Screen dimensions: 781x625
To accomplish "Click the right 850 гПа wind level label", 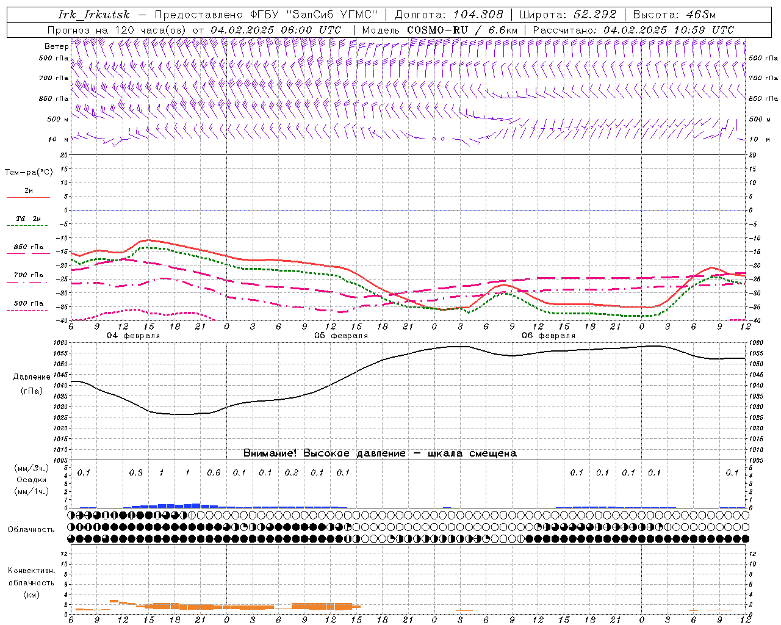I will pos(763,98).
